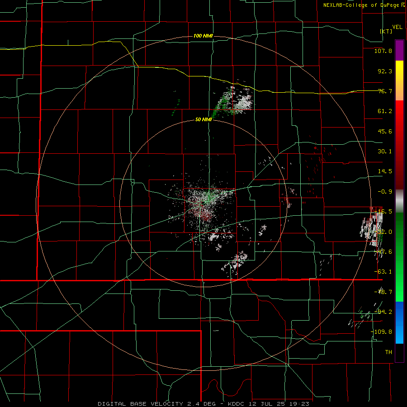Screen dimensions: 407x407
Task: Select the -16.5 velocity scale value
Action: click(383, 212)
